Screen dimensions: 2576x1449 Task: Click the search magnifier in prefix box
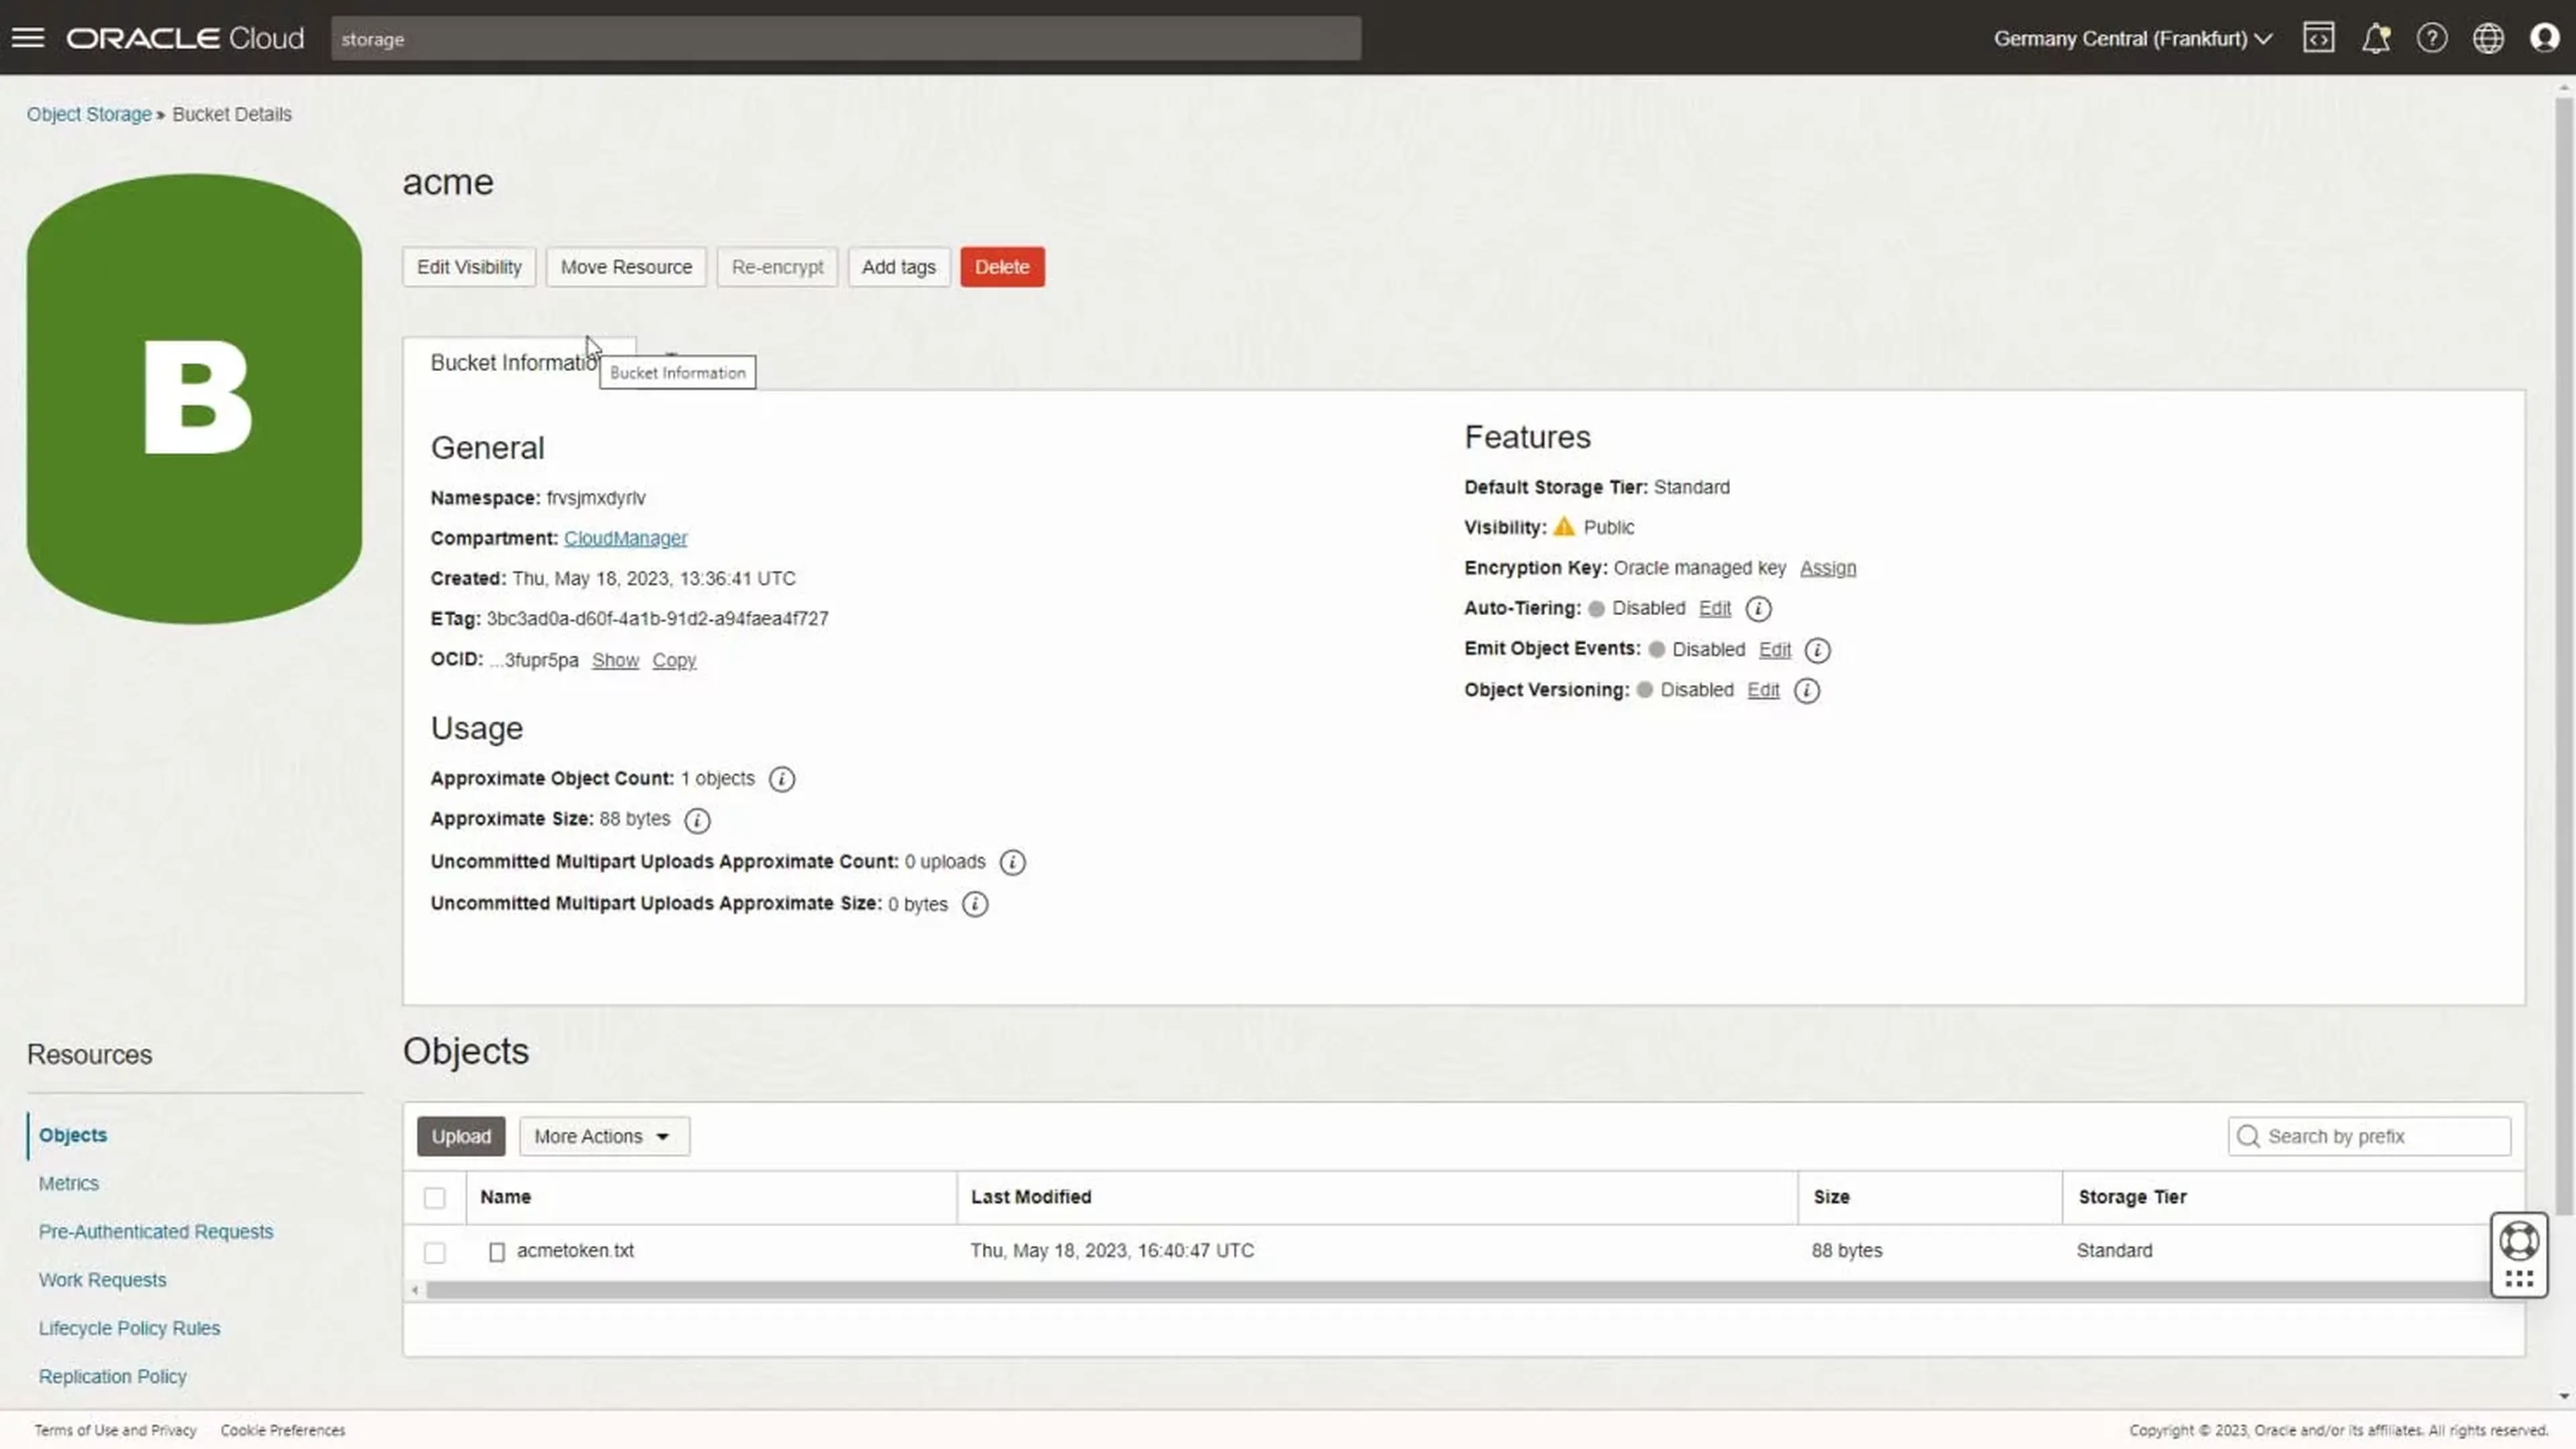[2248, 1136]
